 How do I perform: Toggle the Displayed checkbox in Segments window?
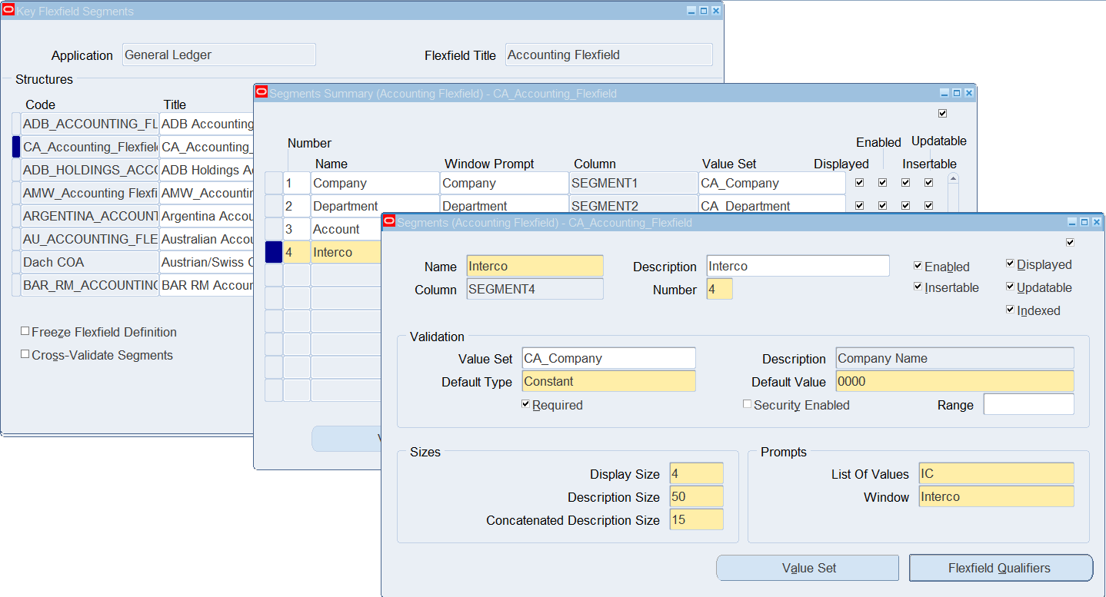(x=1011, y=264)
